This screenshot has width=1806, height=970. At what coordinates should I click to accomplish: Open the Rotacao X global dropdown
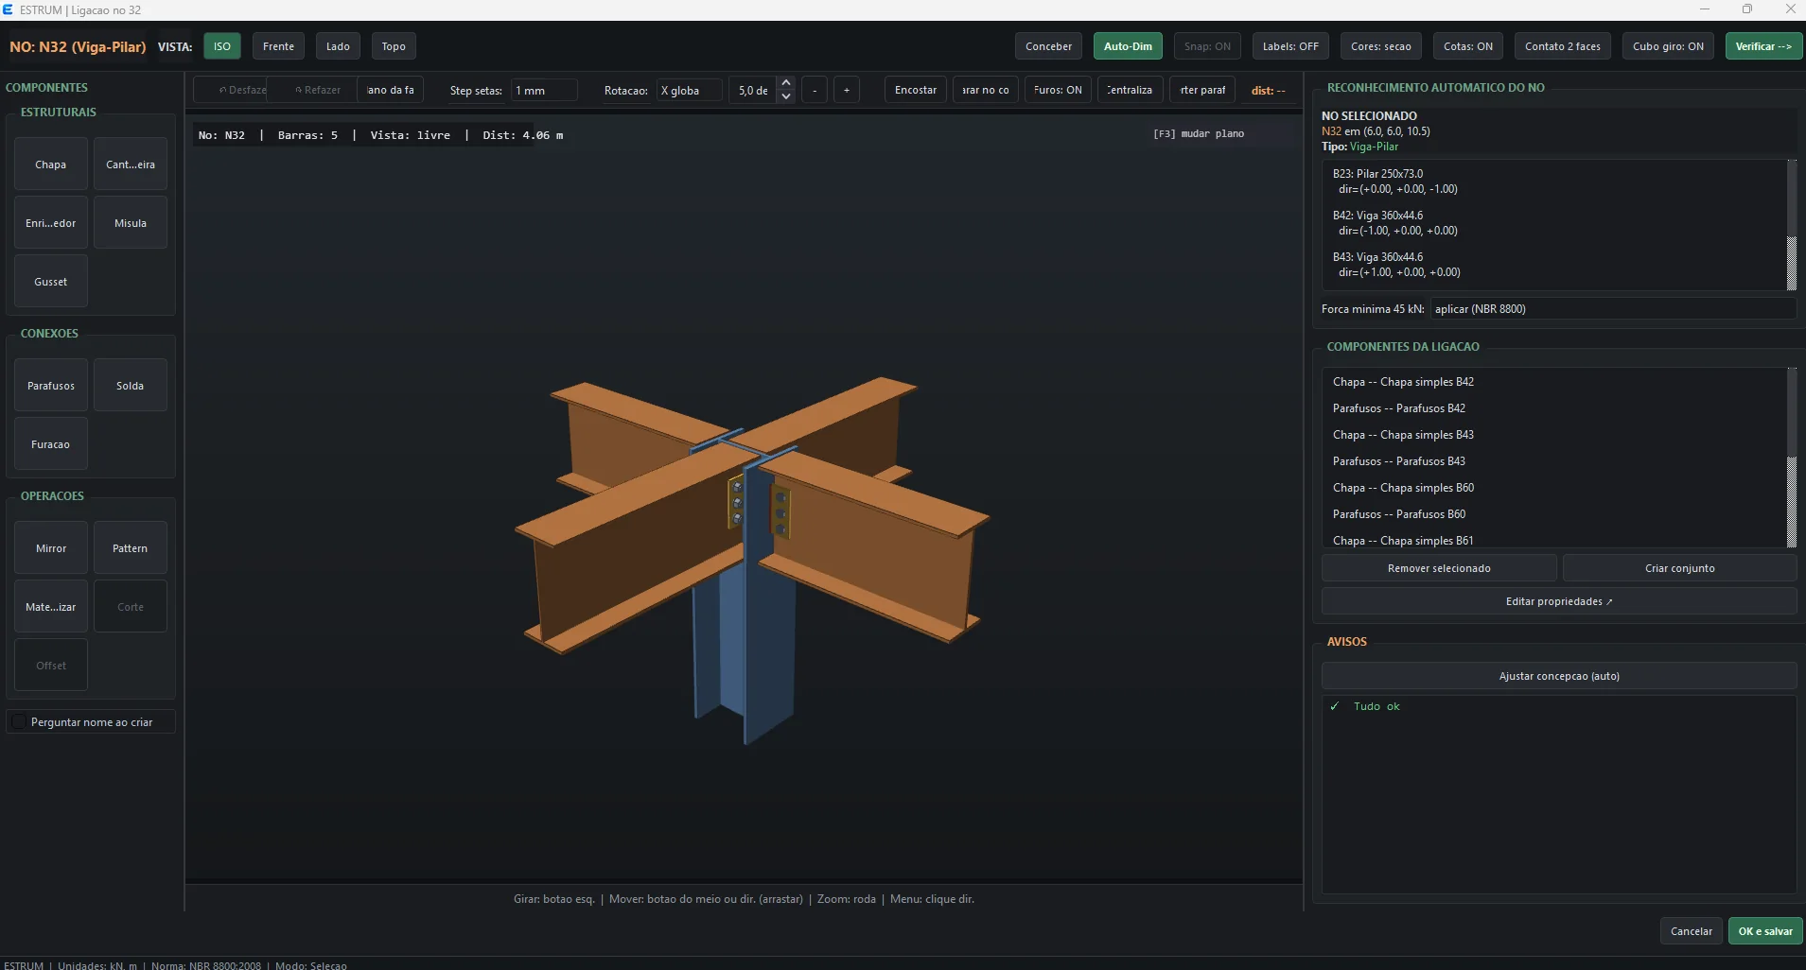pyautogui.click(x=690, y=91)
